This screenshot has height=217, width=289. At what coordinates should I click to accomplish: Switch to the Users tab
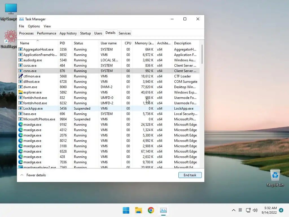pos(98,33)
